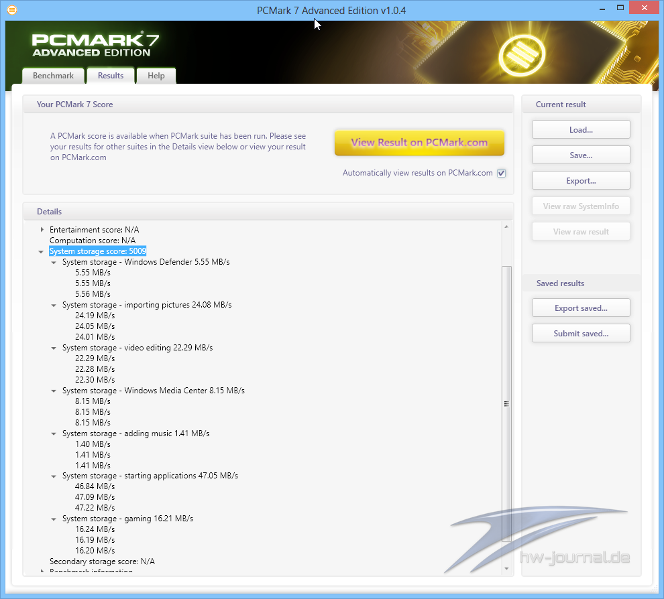Click the View raw result button
This screenshot has height=599, width=664.
click(x=581, y=231)
